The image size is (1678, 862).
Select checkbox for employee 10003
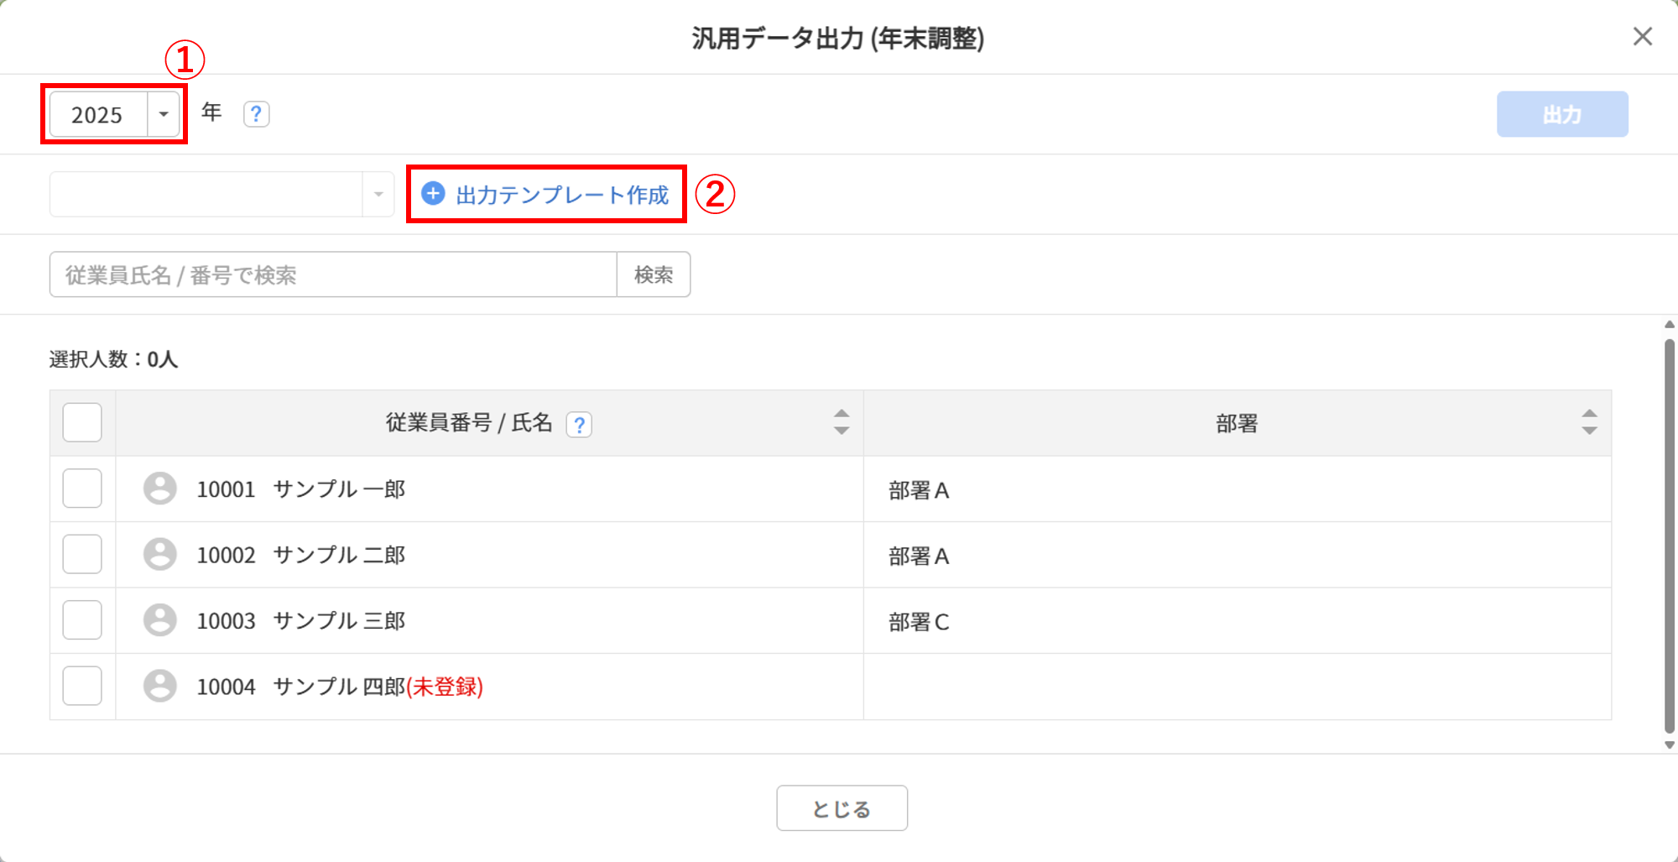tap(82, 620)
